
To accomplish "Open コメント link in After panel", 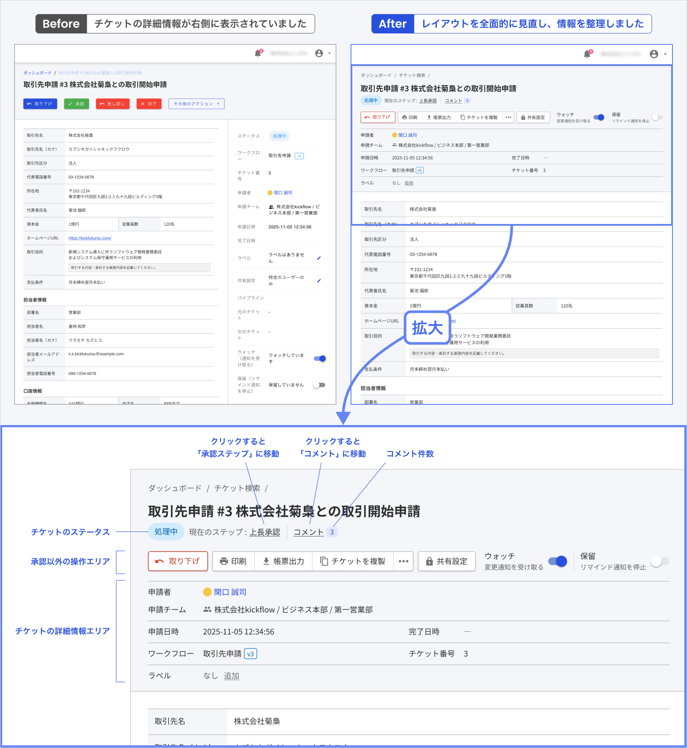I will coord(453,101).
